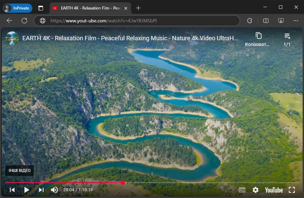Open the tab actions menu icon

point(41,8)
